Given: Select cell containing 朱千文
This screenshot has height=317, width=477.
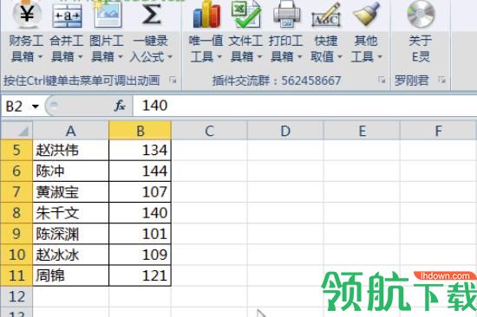Looking at the screenshot, I should pyautogui.click(x=70, y=213).
